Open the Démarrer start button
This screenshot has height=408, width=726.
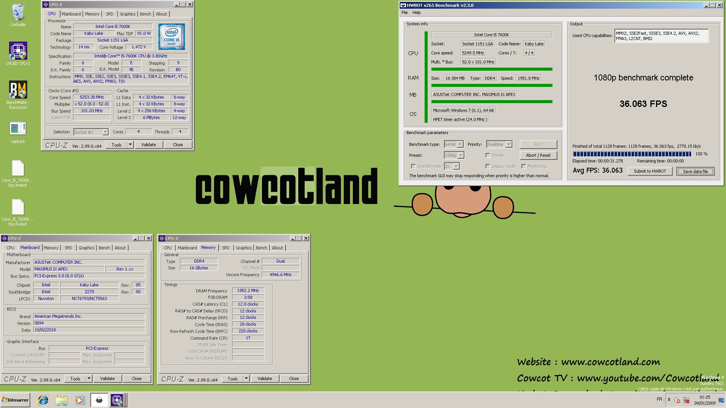point(15,400)
